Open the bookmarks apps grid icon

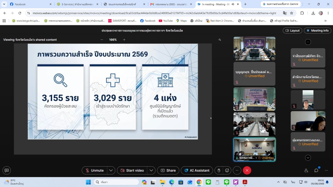pyautogui.click(x=4, y=21)
